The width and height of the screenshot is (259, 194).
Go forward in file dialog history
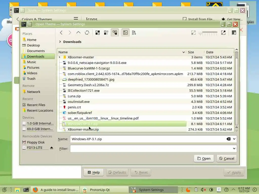point(70,33)
